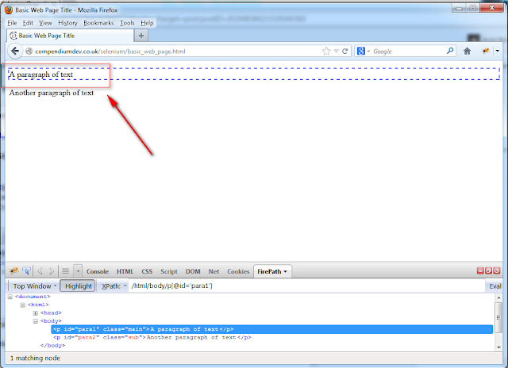Screen dimensions: 508x368
Task: Click 'Another paragraph of text' on the page
Action: click(x=51, y=93)
